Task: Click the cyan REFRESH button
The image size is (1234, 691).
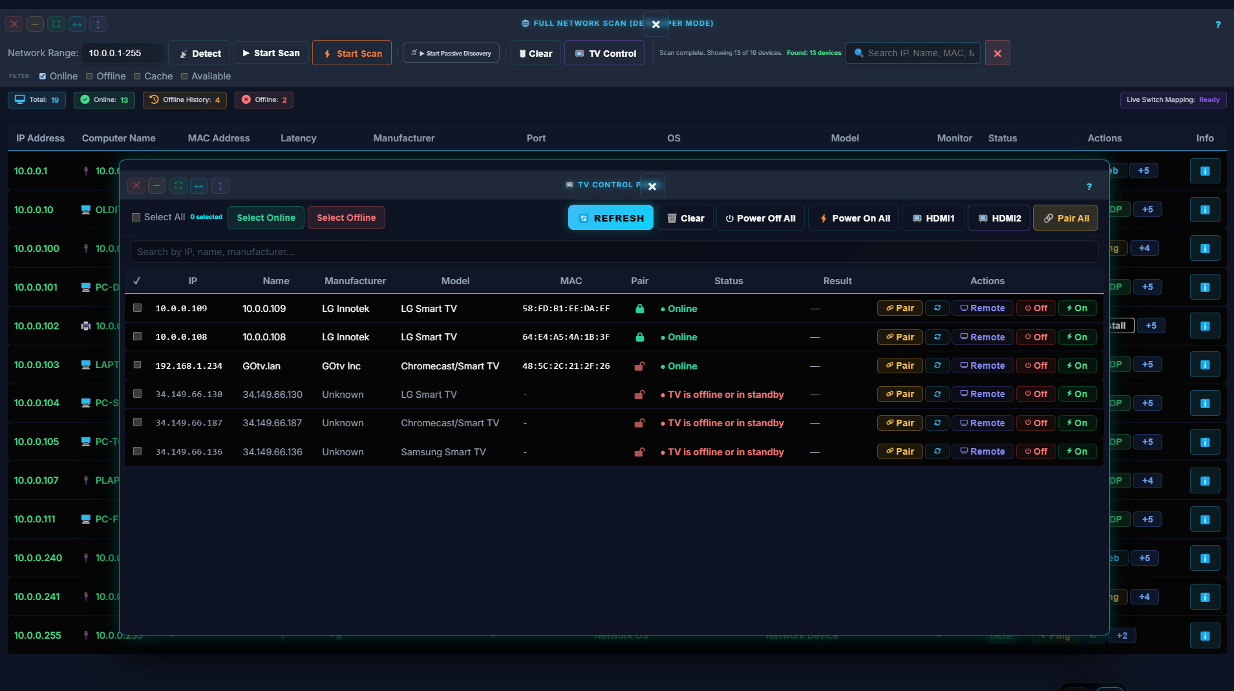Action: click(611, 218)
